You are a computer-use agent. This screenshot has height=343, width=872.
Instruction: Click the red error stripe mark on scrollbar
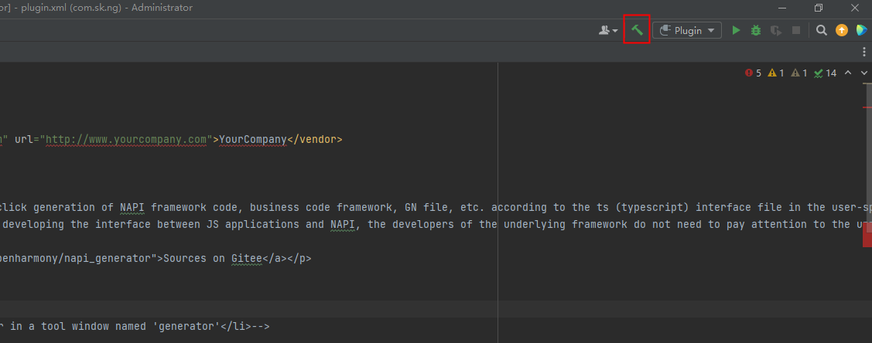coord(867,235)
